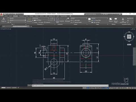Viewport: 136px width, 102px height.
Task: Select the Wipeout tool
Action: 110,20
